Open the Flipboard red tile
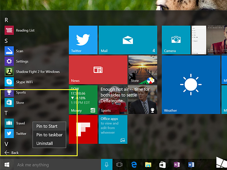227x170 pixels. click(x=83, y=129)
